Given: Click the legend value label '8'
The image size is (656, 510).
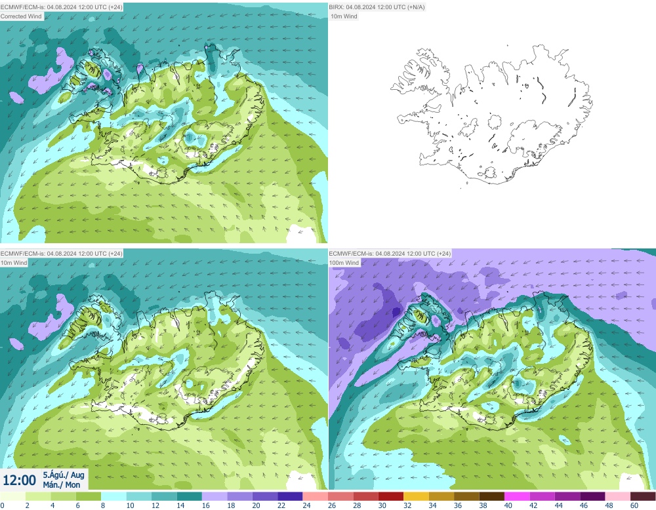Looking at the screenshot, I should click(x=103, y=505).
